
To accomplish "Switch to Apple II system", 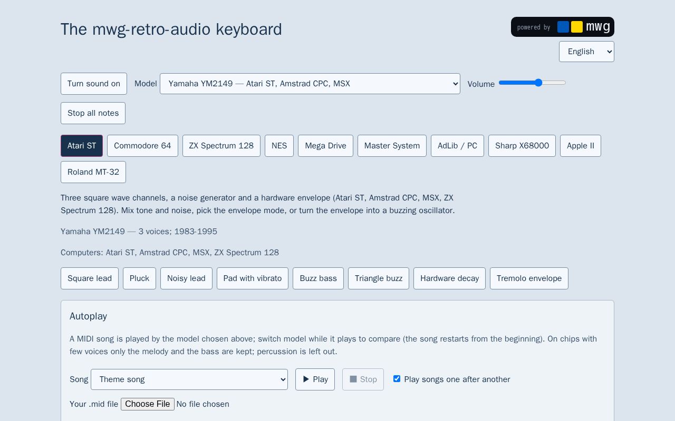I will [x=581, y=146].
